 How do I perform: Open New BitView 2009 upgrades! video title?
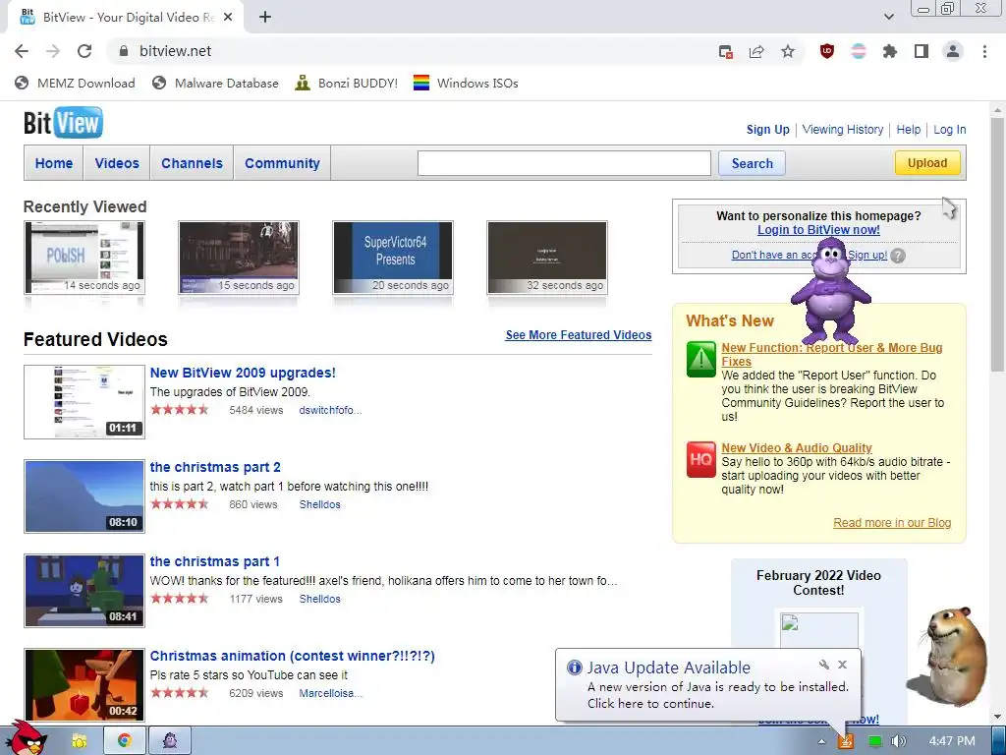coord(243,373)
